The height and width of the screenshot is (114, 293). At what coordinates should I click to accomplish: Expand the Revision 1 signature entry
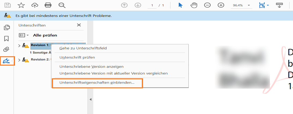point(19,46)
